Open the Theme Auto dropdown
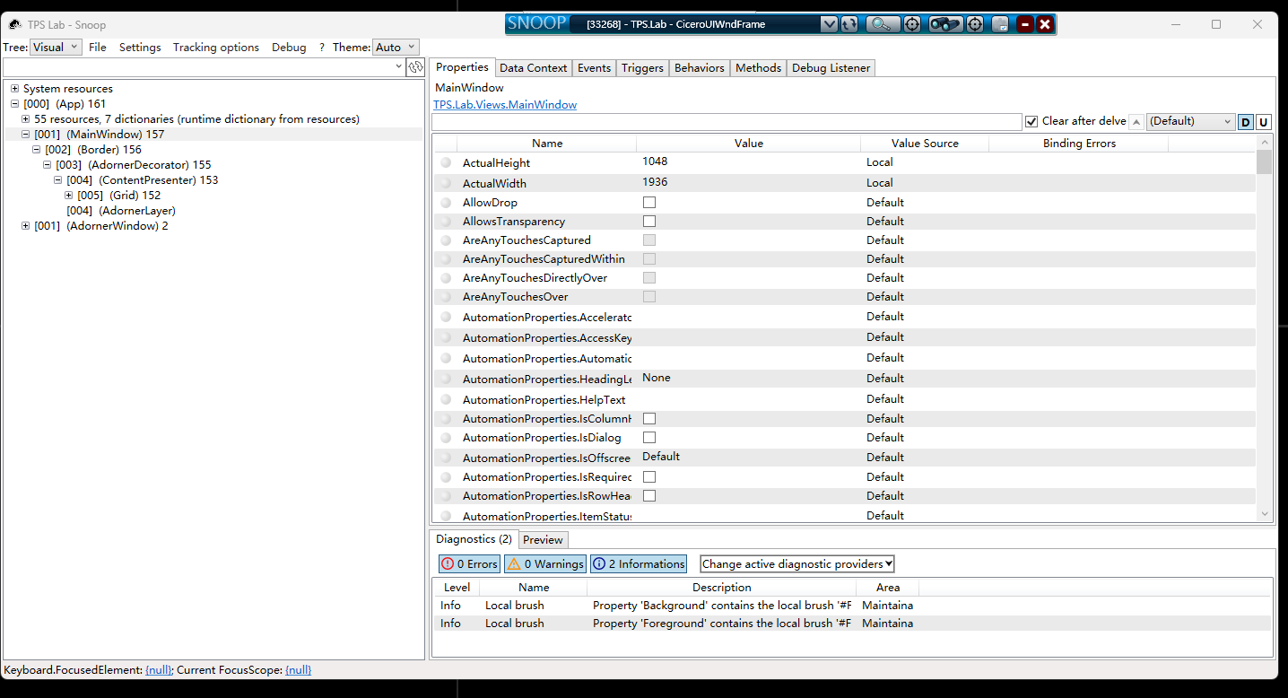 pos(396,48)
